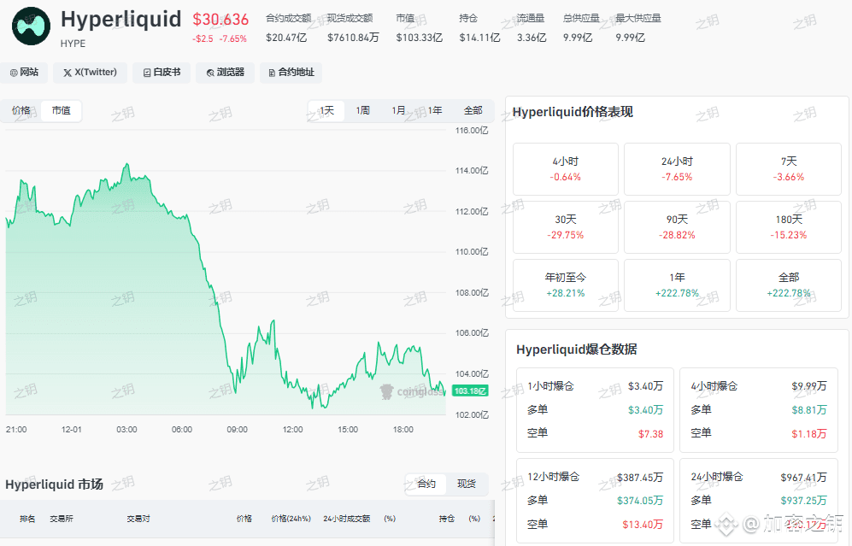Click the 年初至今 +28.21% performance card
The image size is (852, 546).
pos(566,285)
